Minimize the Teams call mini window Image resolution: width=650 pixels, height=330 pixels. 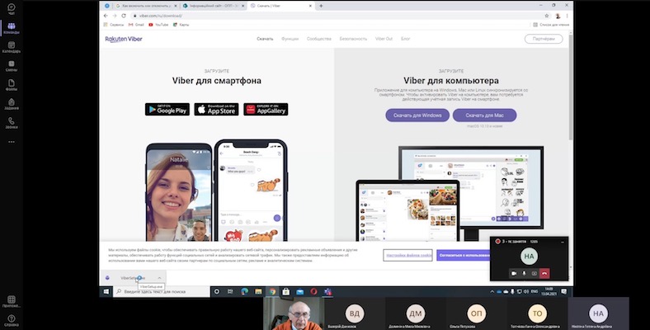(563, 242)
